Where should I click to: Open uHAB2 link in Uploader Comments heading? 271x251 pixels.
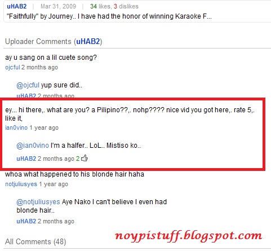click(88, 41)
